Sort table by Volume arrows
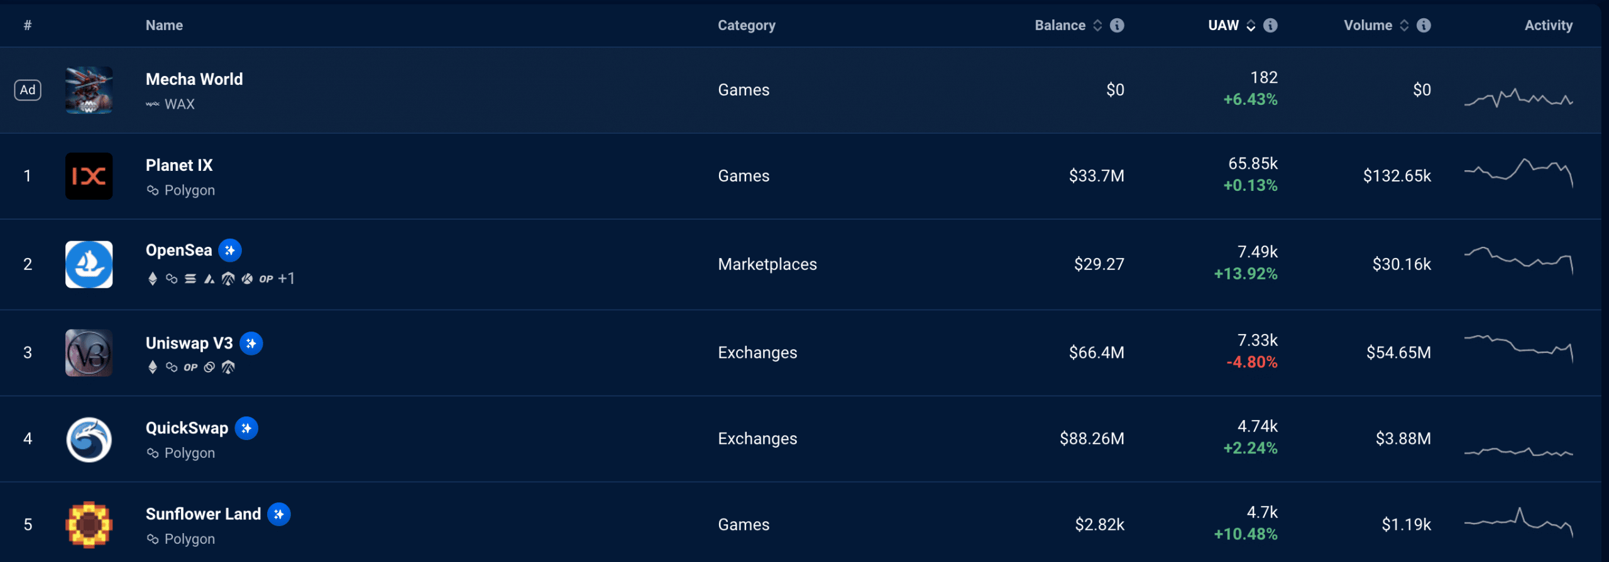 point(1404,25)
